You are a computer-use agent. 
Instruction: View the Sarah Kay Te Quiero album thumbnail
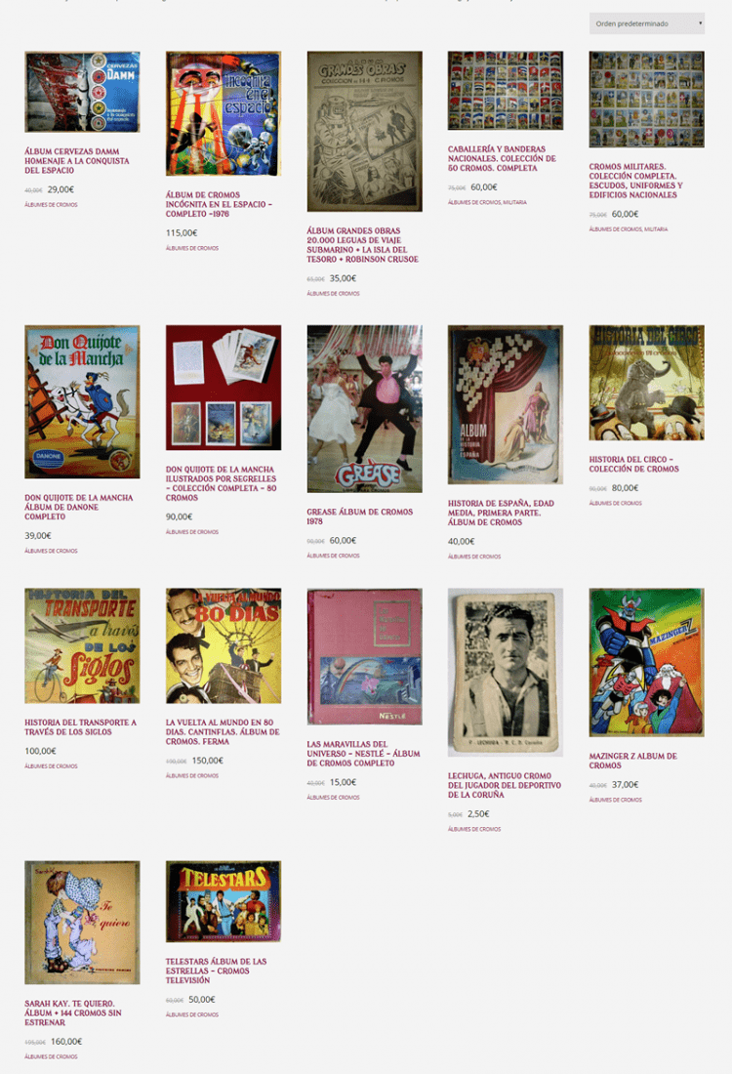[82, 923]
